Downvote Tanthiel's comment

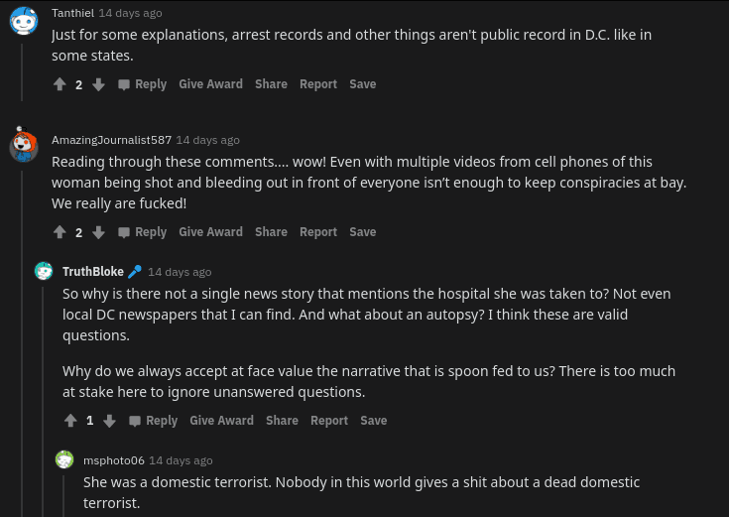pyautogui.click(x=98, y=84)
